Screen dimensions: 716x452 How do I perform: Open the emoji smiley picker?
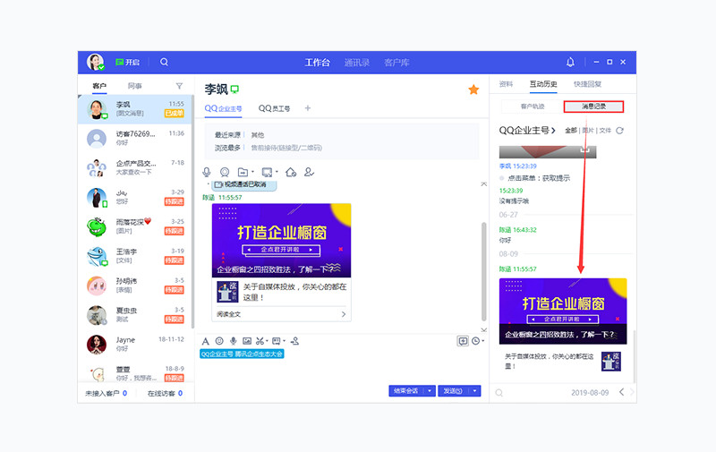(x=219, y=341)
